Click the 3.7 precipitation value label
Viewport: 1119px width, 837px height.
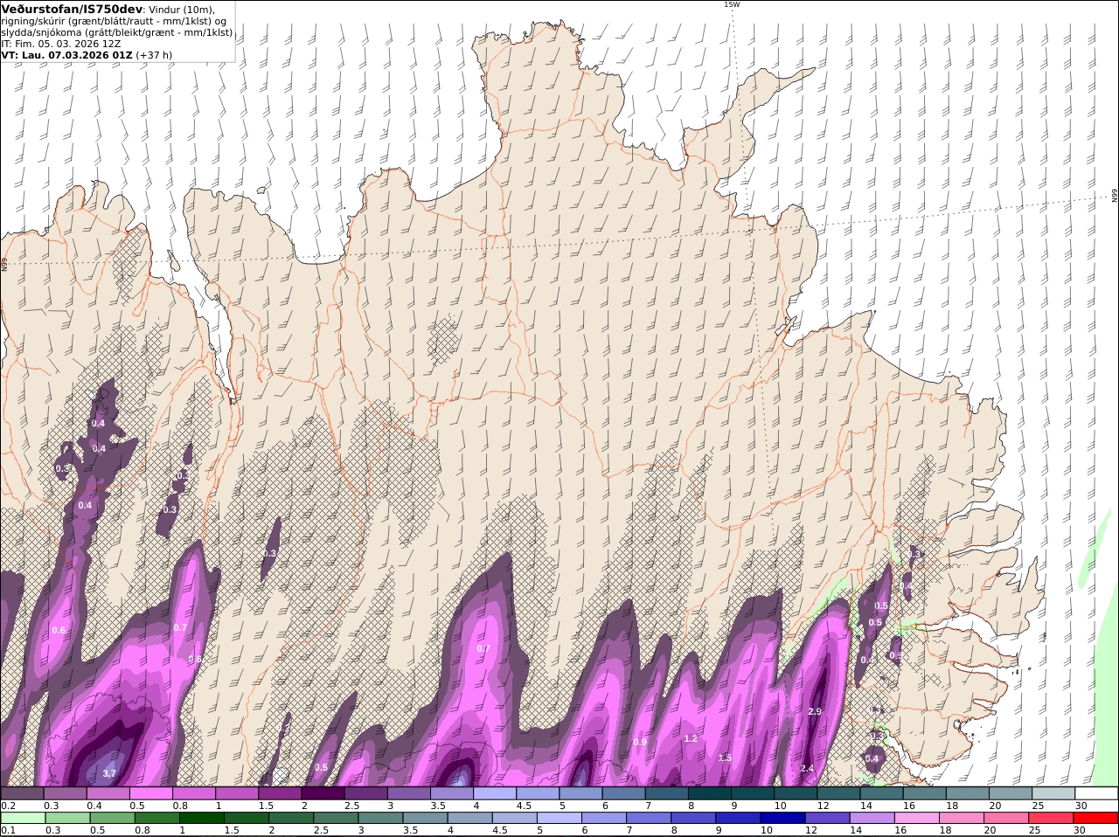(109, 773)
